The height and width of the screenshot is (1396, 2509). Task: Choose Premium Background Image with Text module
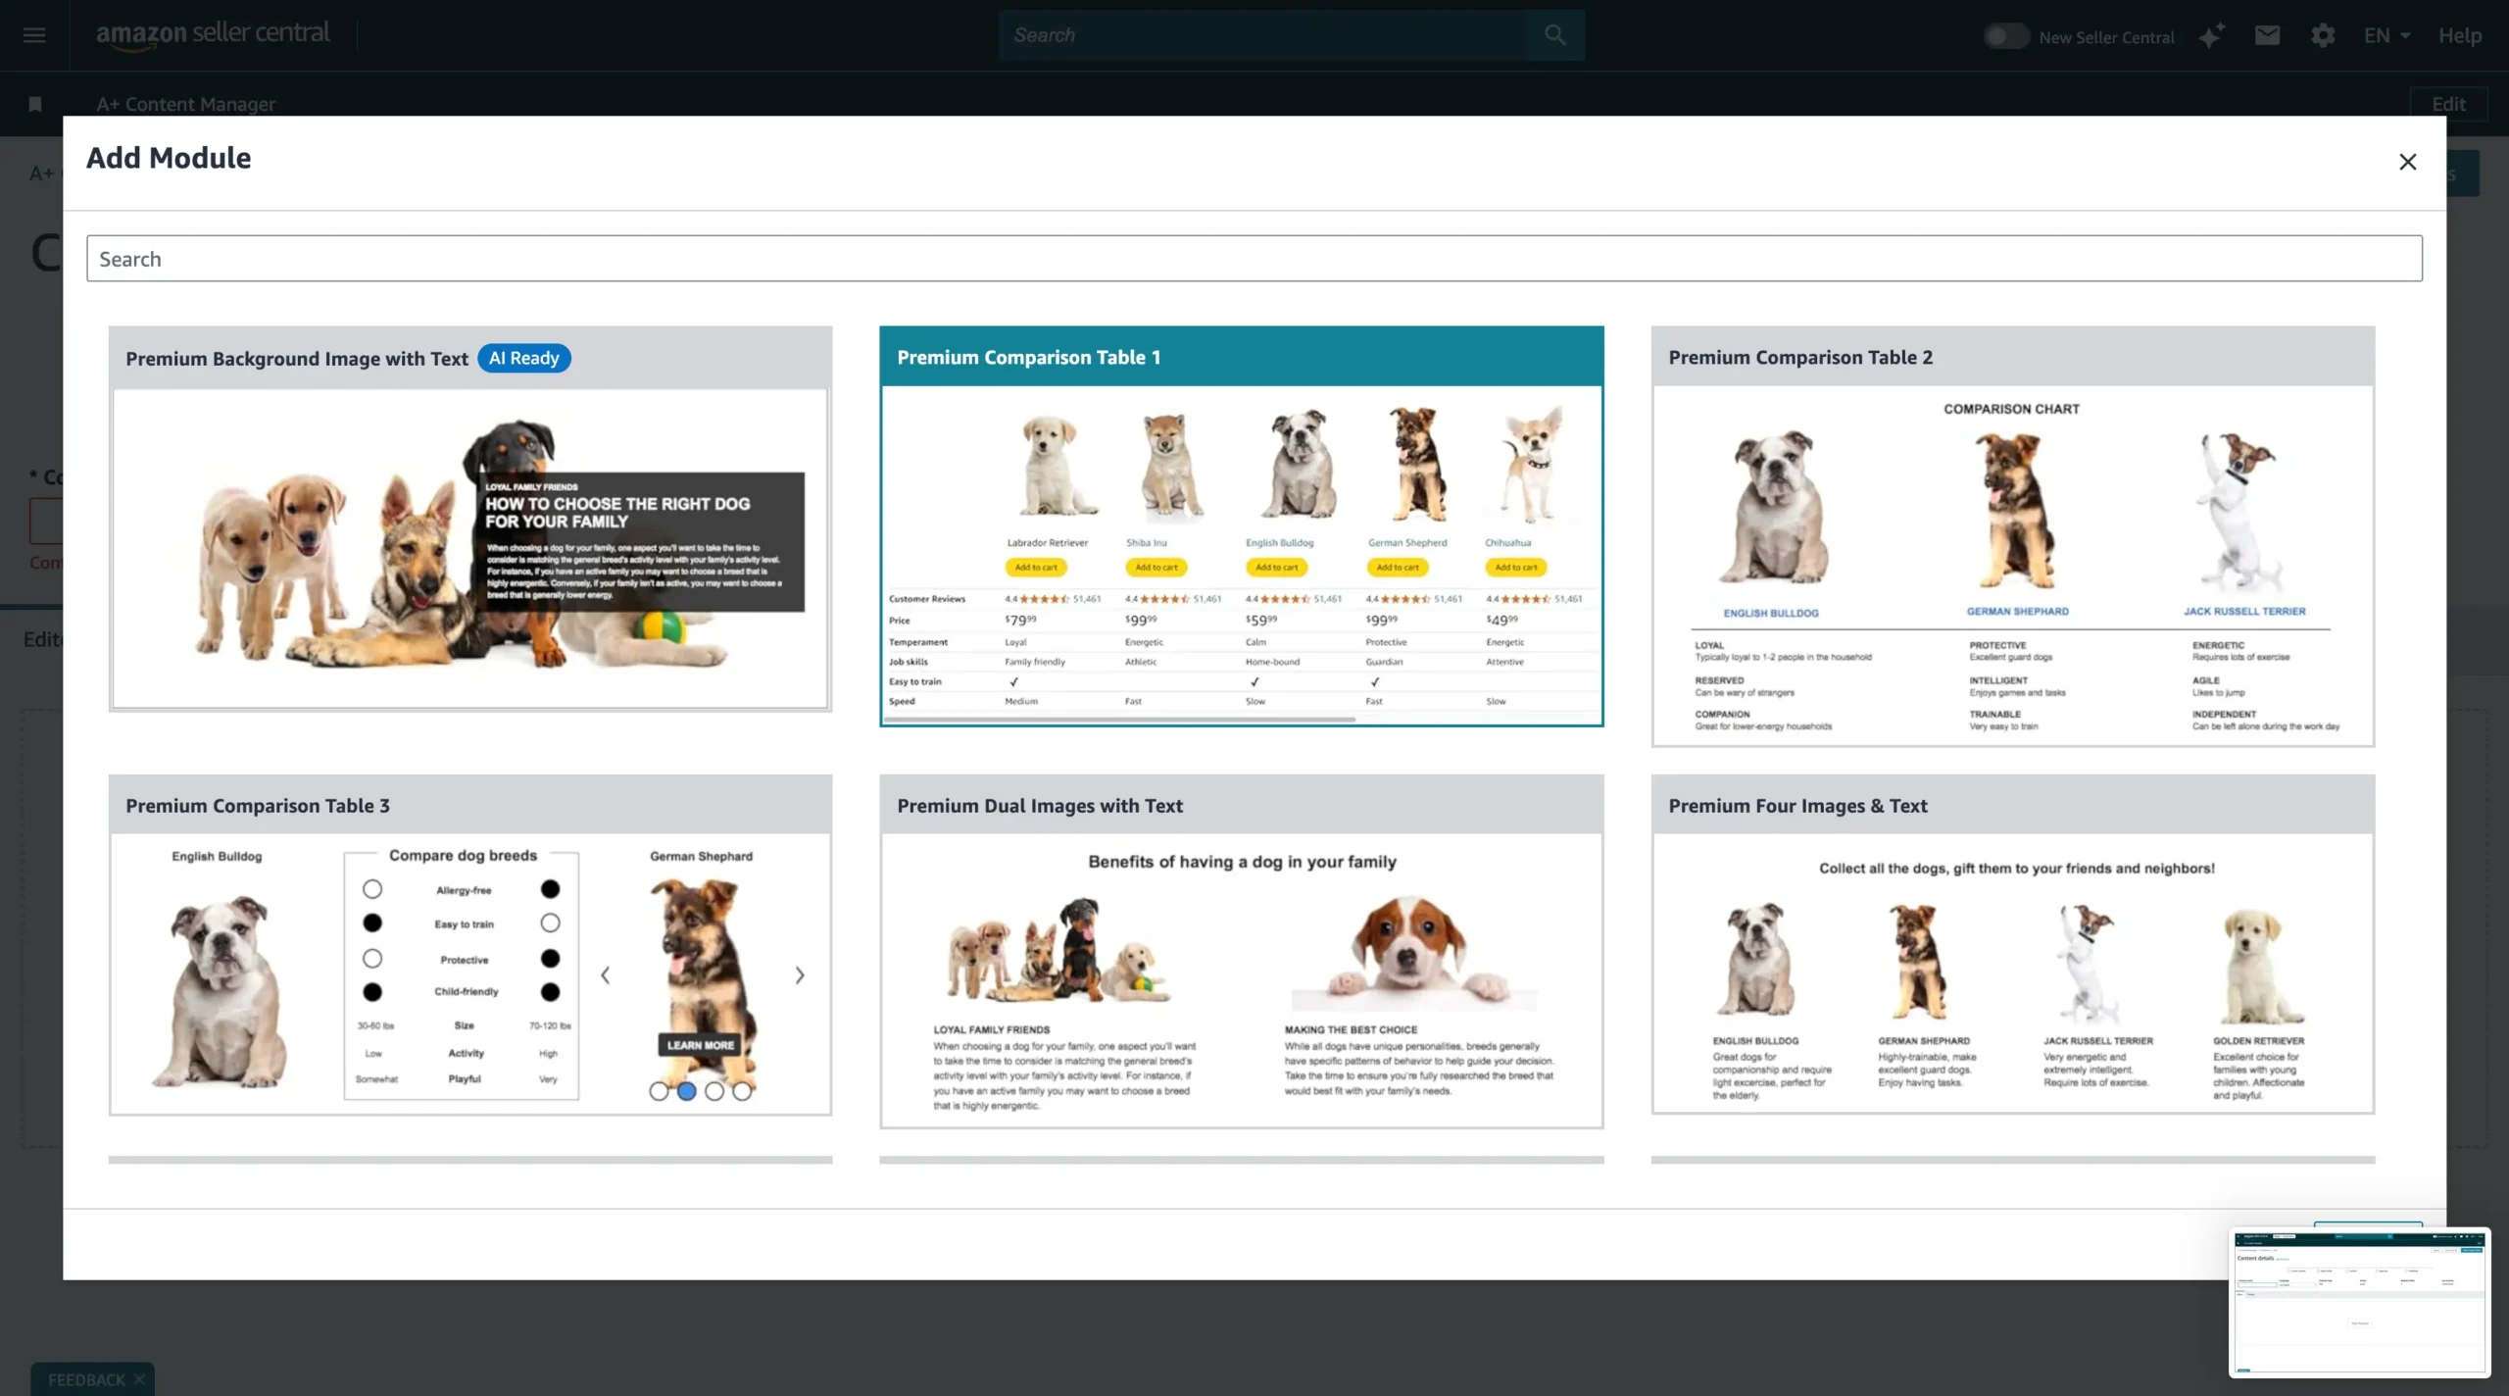point(470,520)
